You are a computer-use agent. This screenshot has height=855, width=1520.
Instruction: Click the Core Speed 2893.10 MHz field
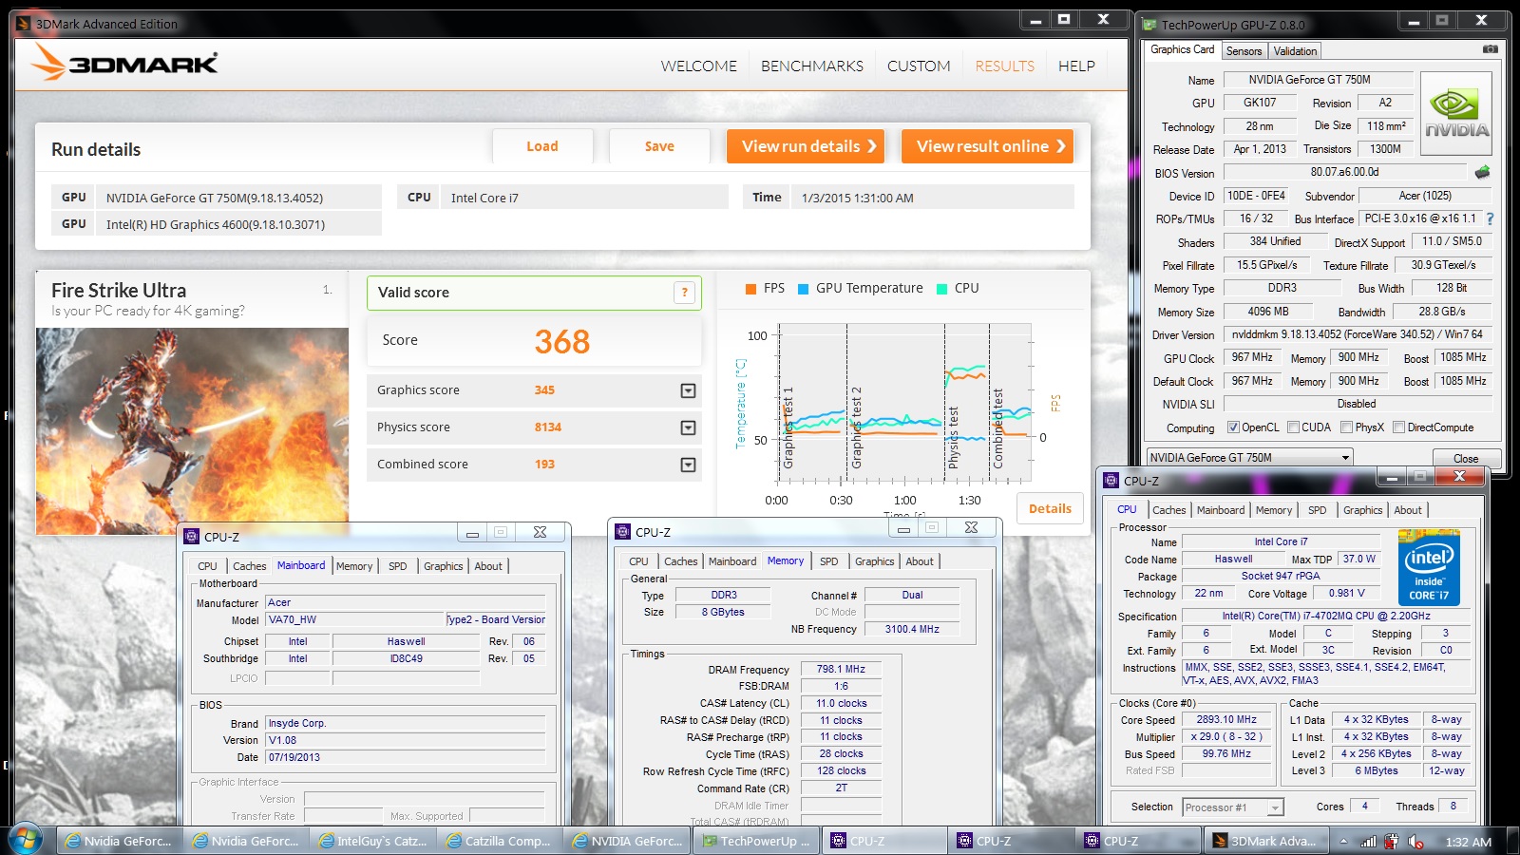(1225, 720)
